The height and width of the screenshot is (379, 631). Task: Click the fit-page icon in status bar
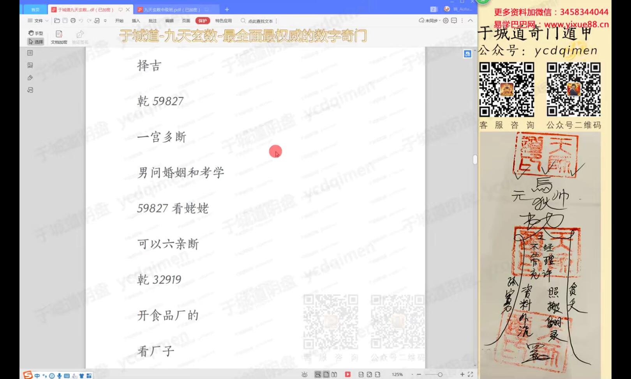[369, 374]
